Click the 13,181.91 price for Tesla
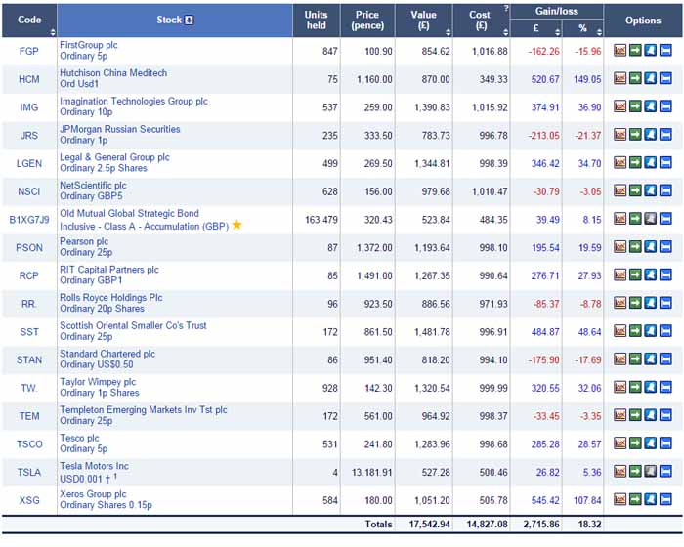This screenshot has height=547, width=684. [371, 473]
